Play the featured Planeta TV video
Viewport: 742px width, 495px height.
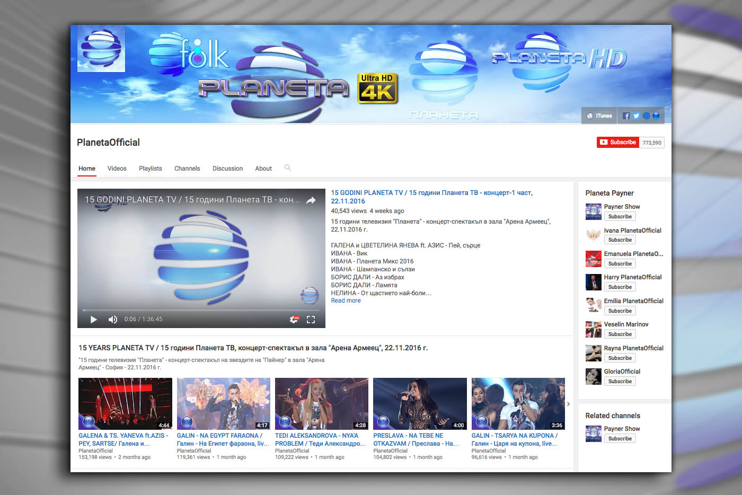coord(94,320)
